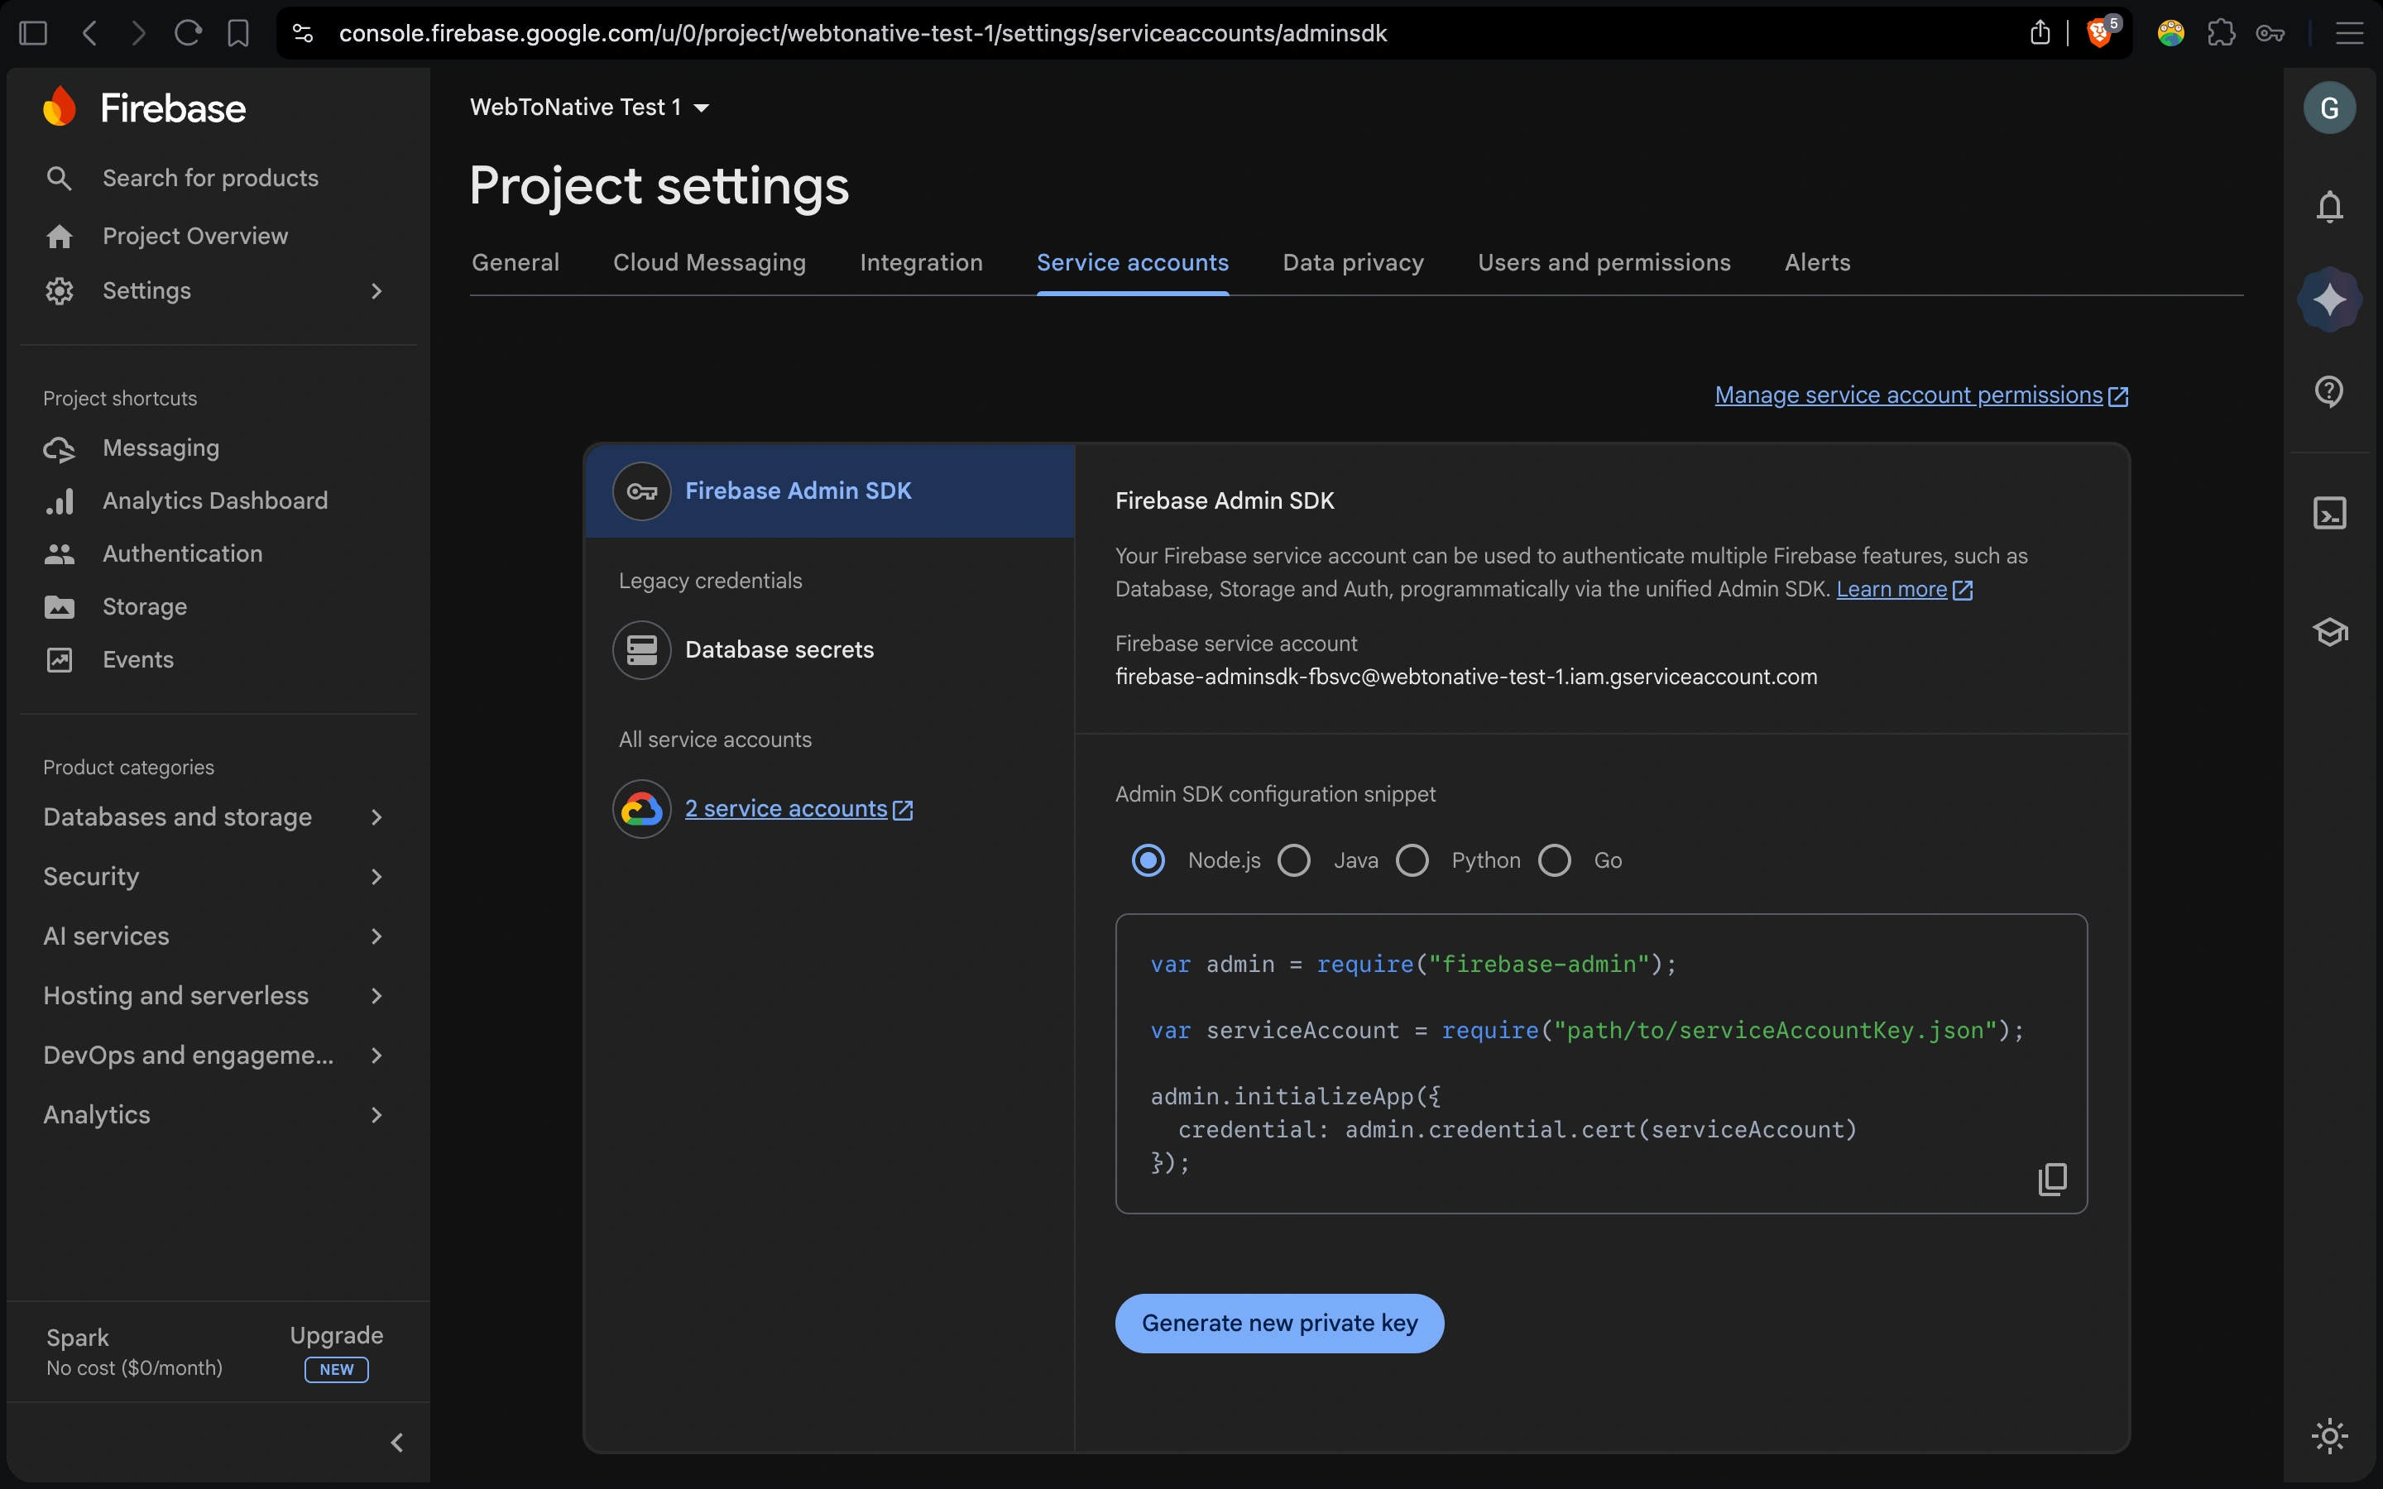
Task: Open the WebToNative Test 1 project dropdown
Action: [x=589, y=108]
